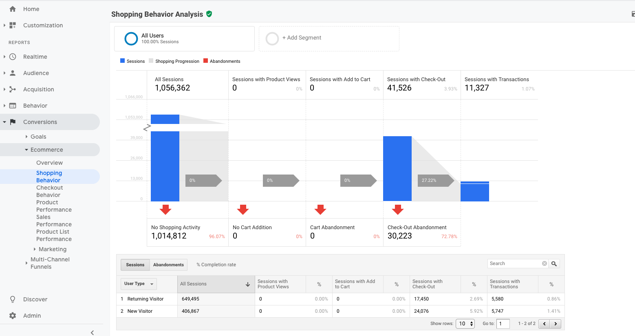
Task: Collapse the Conversions section arrow
Action: (4, 122)
